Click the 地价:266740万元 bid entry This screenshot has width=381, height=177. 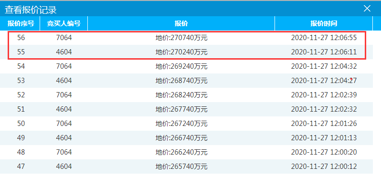pyautogui.click(x=181, y=138)
